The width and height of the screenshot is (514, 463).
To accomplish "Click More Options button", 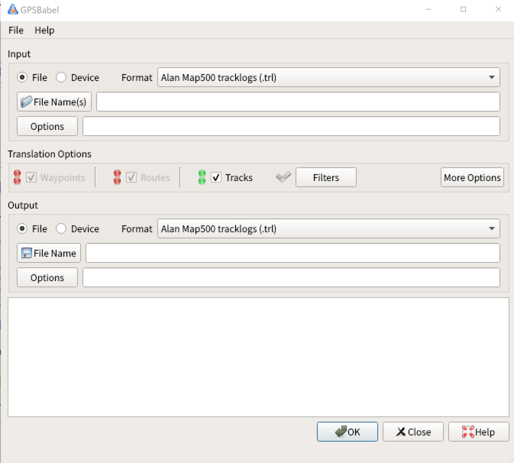I will pos(472,177).
